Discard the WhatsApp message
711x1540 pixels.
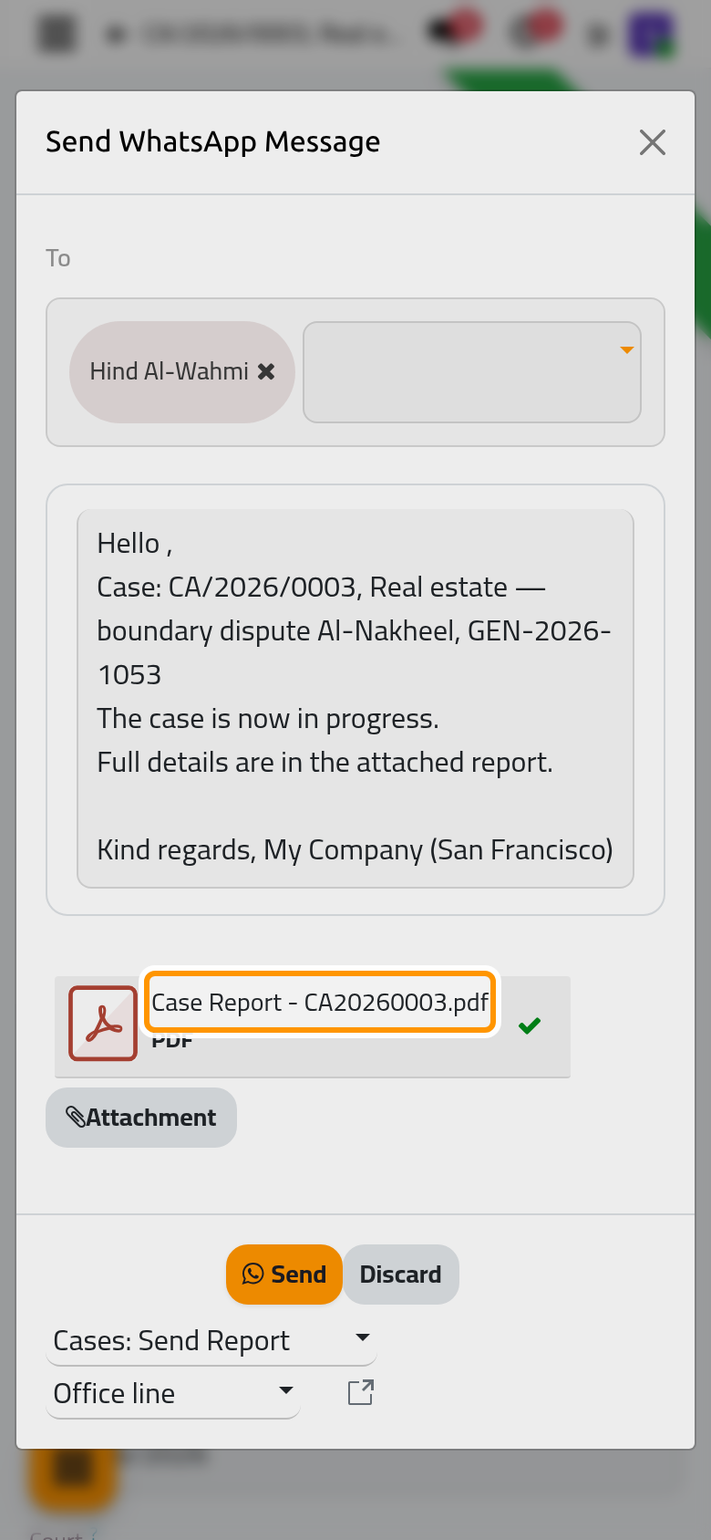pyautogui.click(x=400, y=1275)
